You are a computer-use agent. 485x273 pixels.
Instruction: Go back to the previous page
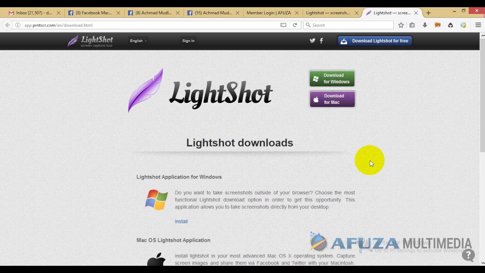[8, 25]
